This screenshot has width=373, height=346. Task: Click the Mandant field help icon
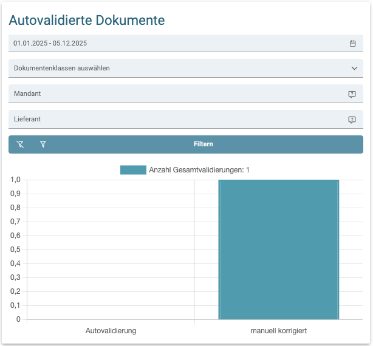[352, 94]
